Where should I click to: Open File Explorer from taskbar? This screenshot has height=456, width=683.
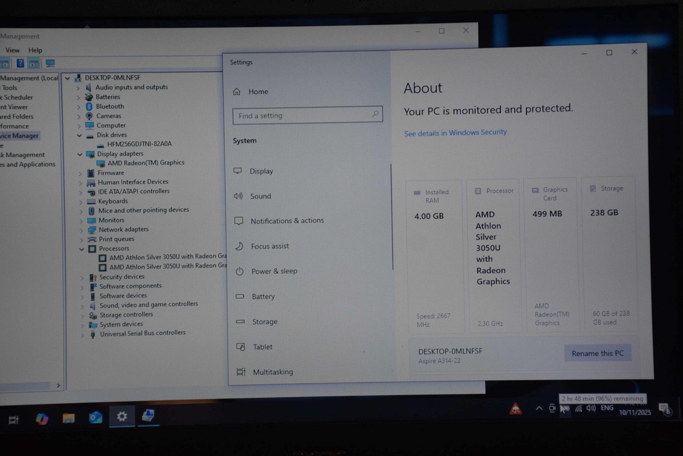click(x=69, y=418)
